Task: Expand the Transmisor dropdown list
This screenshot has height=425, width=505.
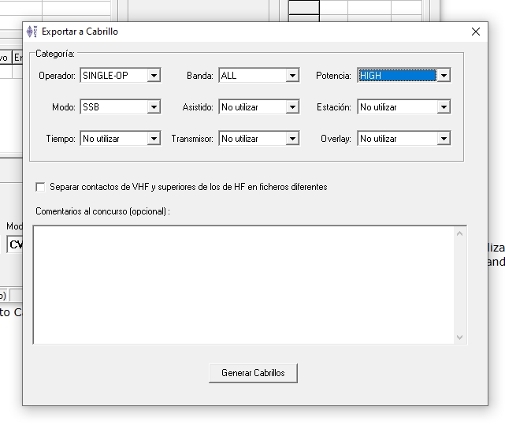Action: (292, 139)
